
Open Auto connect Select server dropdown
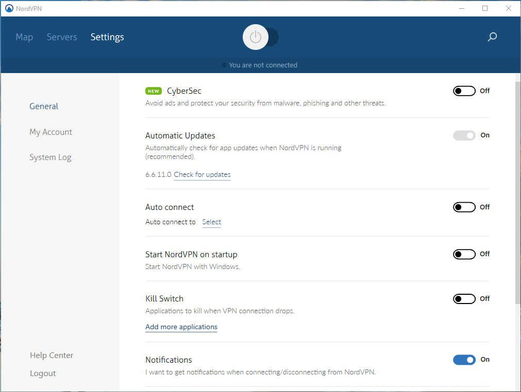point(211,222)
